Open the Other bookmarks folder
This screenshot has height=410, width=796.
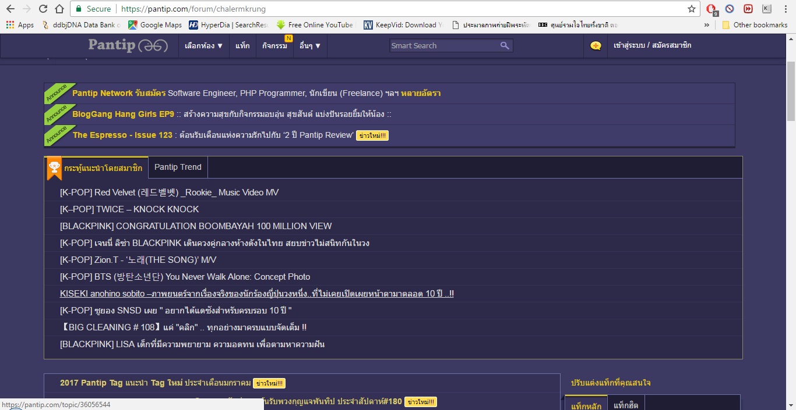click(x=755, y=25)
